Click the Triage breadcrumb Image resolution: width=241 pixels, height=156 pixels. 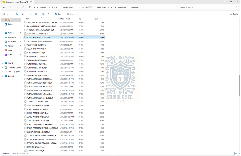pyautogui.click(x=55, y=7)
